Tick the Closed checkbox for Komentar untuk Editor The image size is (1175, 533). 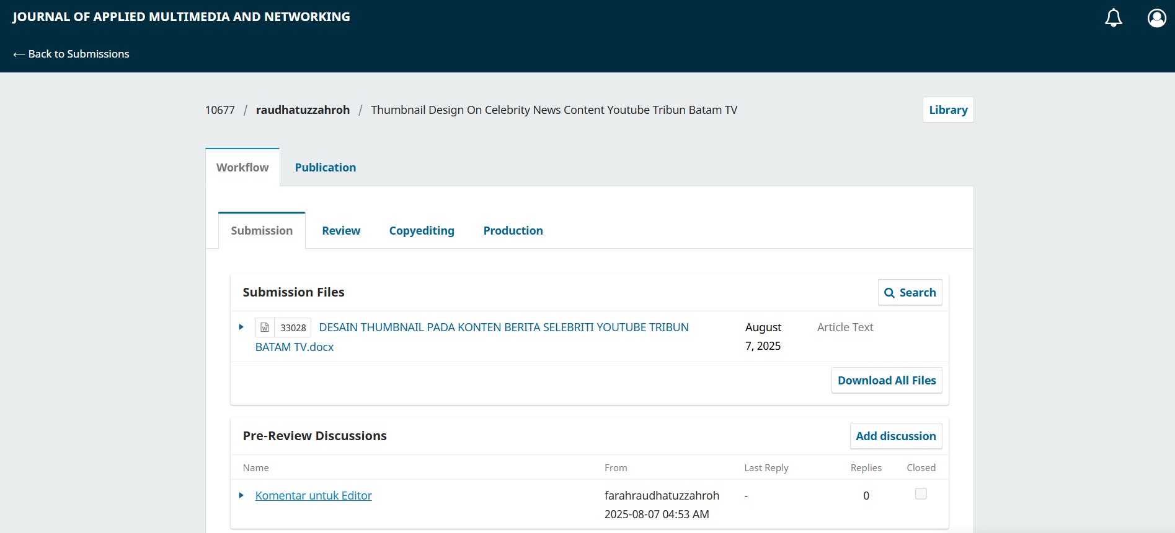pyautogui.click(x=921, y=494)
